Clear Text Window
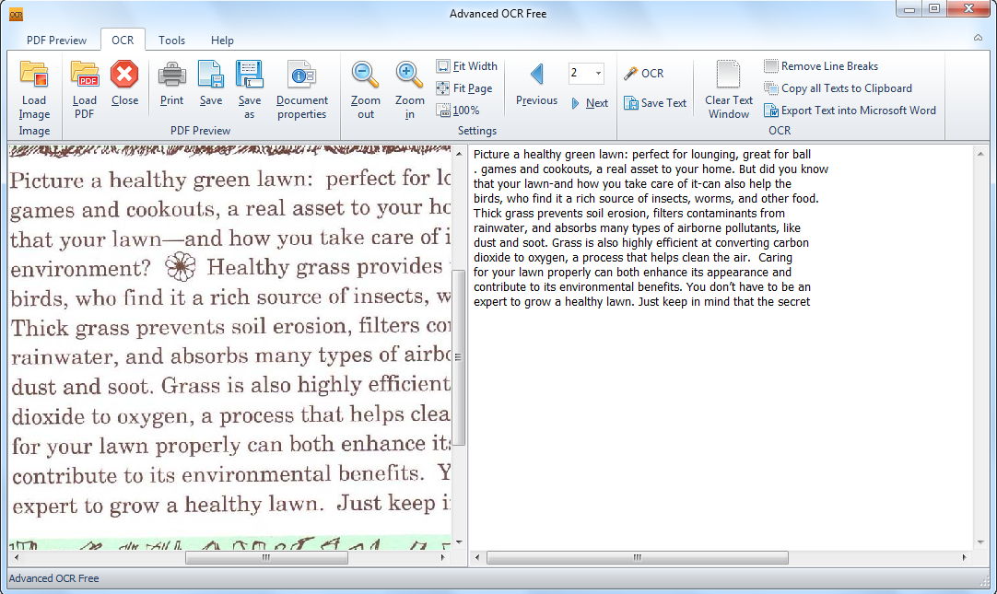 click(x=727, y=88)
